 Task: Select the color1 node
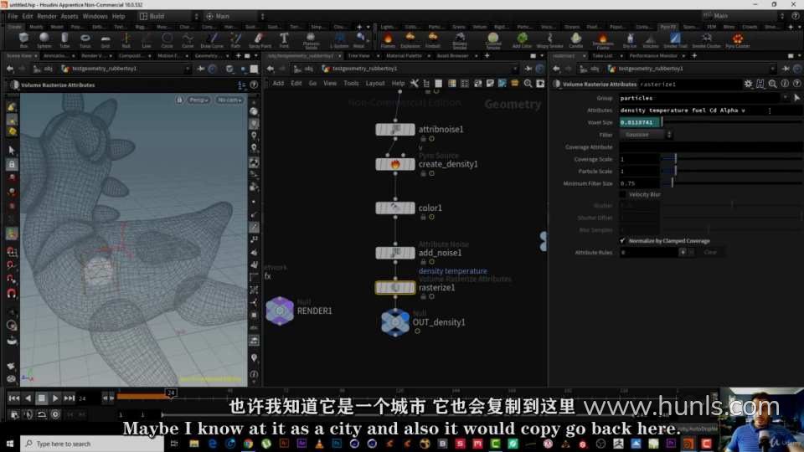coord(394,208)
